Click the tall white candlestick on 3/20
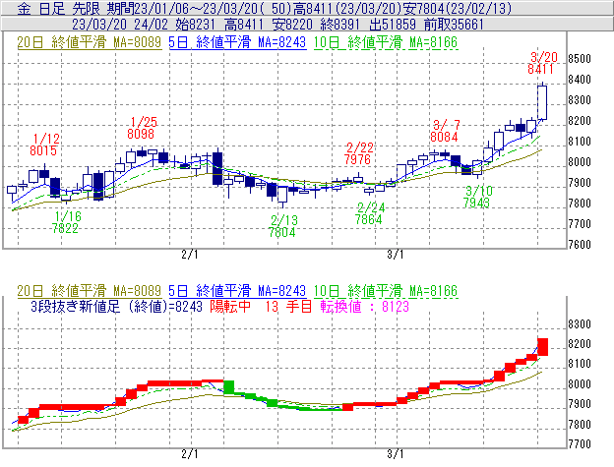 [542, 101]
